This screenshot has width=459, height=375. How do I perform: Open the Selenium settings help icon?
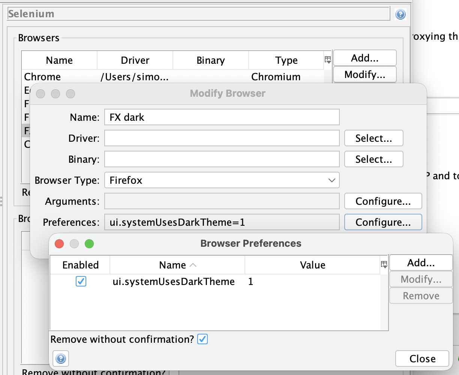[401, 14]
